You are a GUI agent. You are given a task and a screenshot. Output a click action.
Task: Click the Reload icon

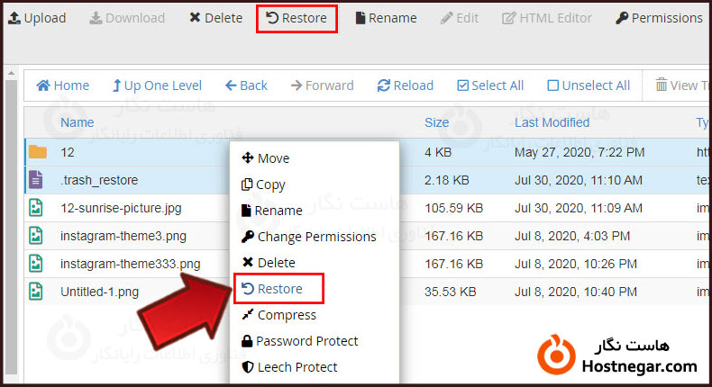384,85
